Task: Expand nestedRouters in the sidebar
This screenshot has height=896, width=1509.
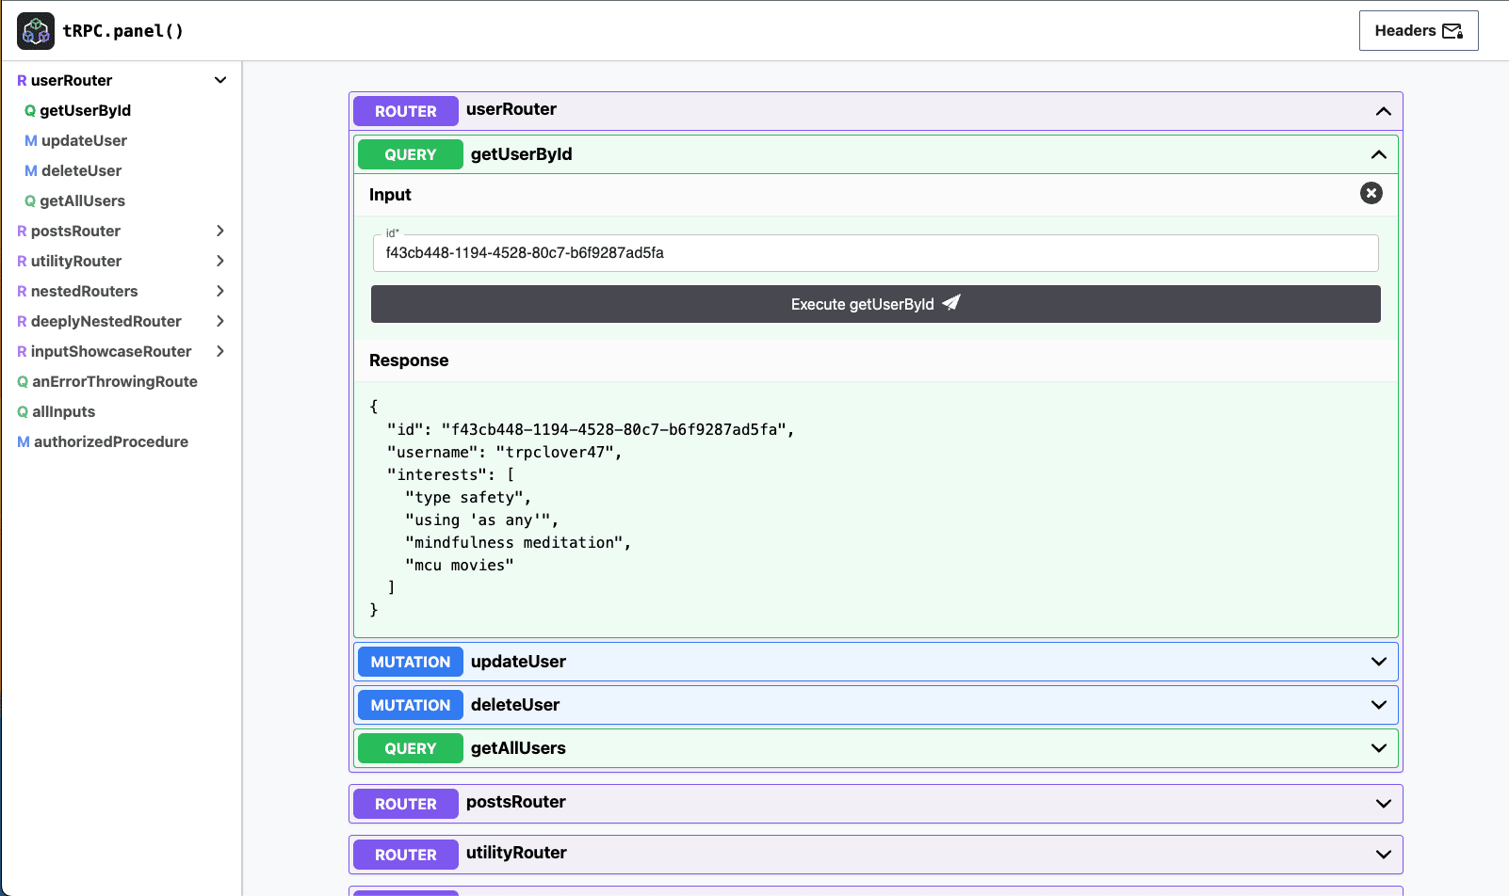Action: click(x=220, y=291)
